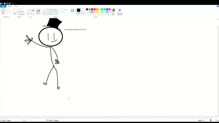Choose the Cloud callout shape

pos(57,14)
